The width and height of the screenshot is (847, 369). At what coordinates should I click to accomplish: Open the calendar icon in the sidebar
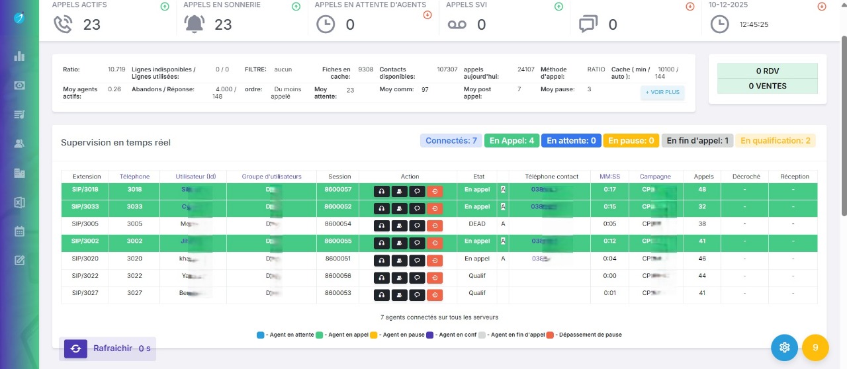[19, 231]
